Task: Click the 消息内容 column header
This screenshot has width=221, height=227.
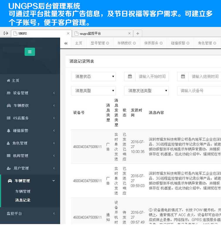Action: [156, 113]
